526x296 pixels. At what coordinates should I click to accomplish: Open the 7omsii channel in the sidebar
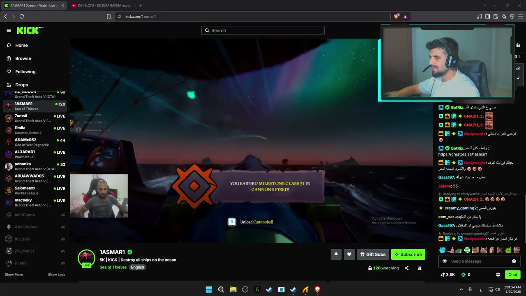click(35, 118)
